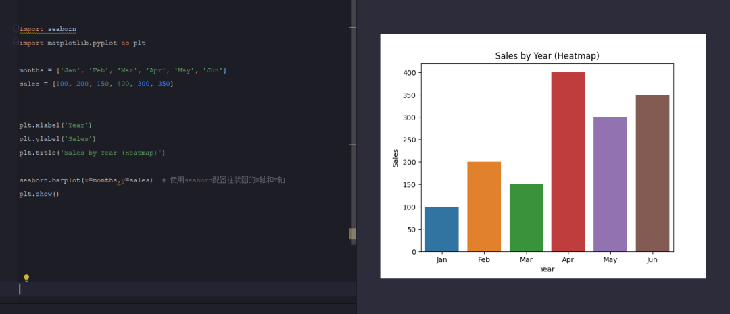Click the 'sales' list assignment line
This screenshot has width=730, height=314.
pyautogui.click(x=96, y=84)
